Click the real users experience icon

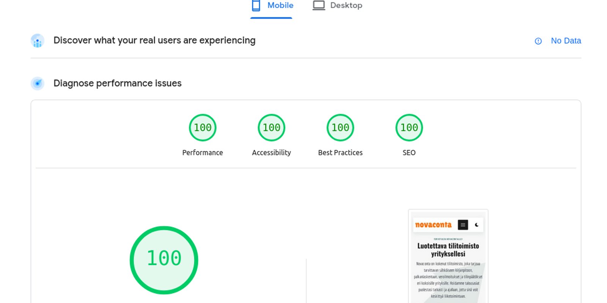tap(38, 41)
